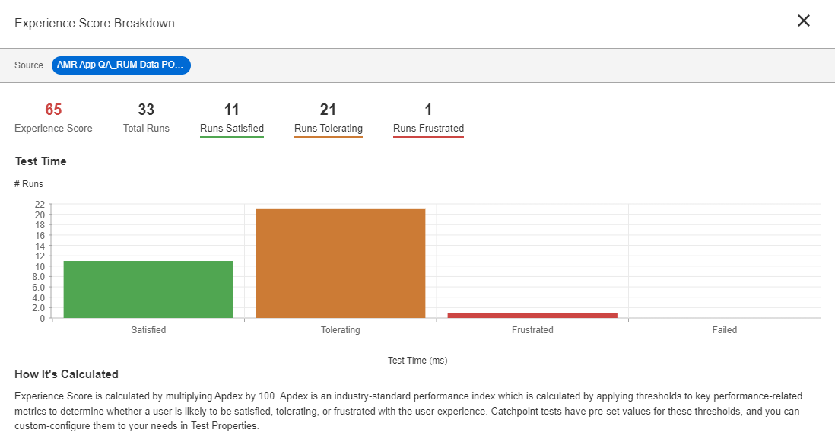This screenshot has height=442, width=835.
Task: Click the Satisfied axis label
Action: point(148,330)
